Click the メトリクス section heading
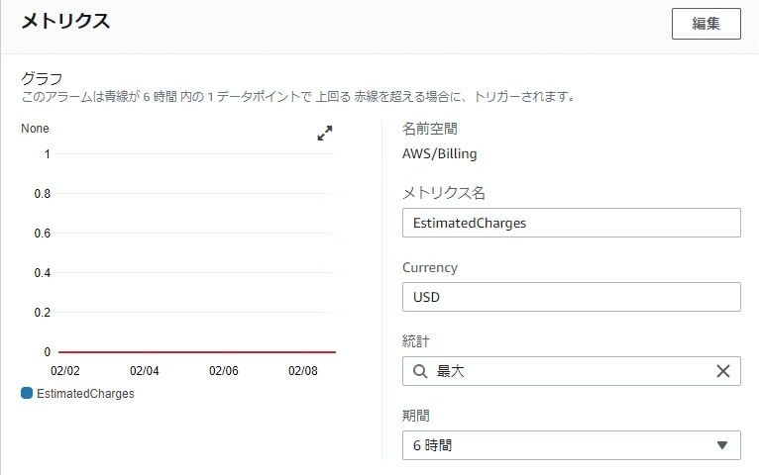Viewport: 759px width, 475px height. pyautogui.click(x=65, y=21)
